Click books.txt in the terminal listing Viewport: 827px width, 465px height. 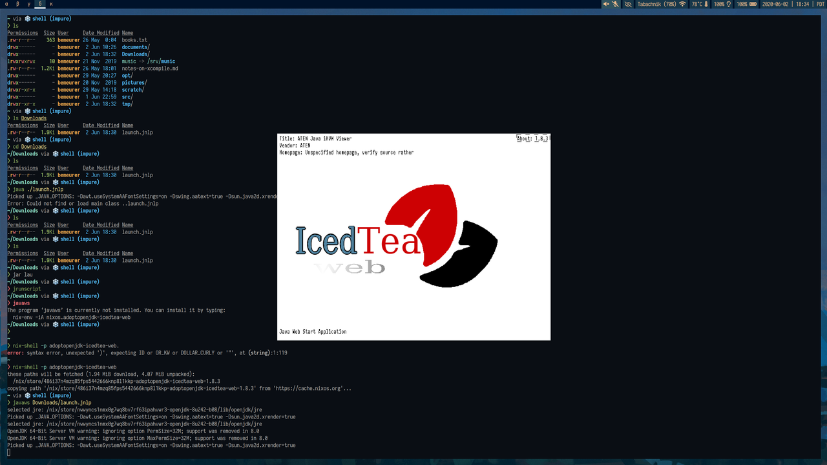click(134, 40)
